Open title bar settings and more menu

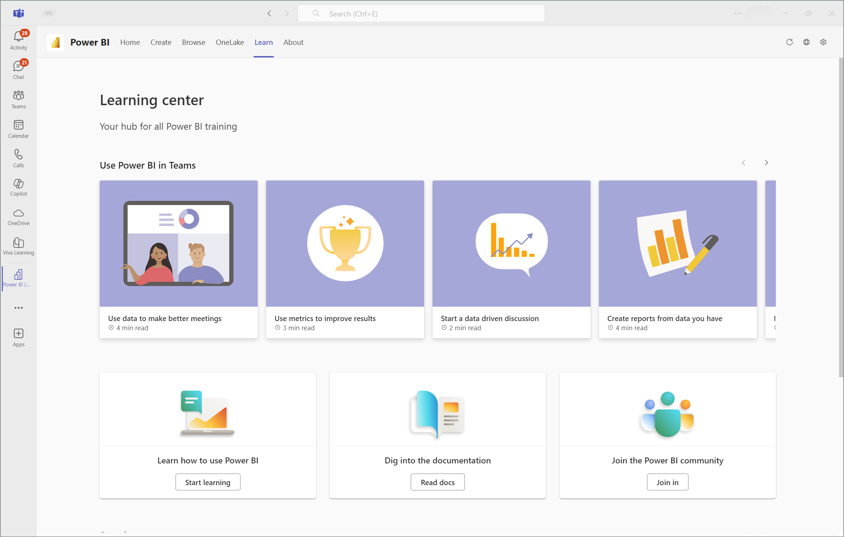click(x=737, y=13)
